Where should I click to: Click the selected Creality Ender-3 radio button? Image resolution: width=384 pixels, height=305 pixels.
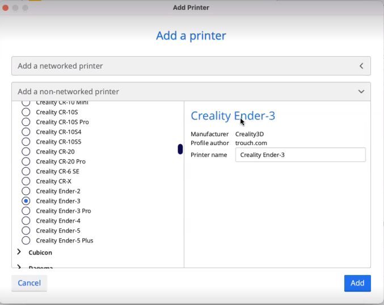coord(26,201)
